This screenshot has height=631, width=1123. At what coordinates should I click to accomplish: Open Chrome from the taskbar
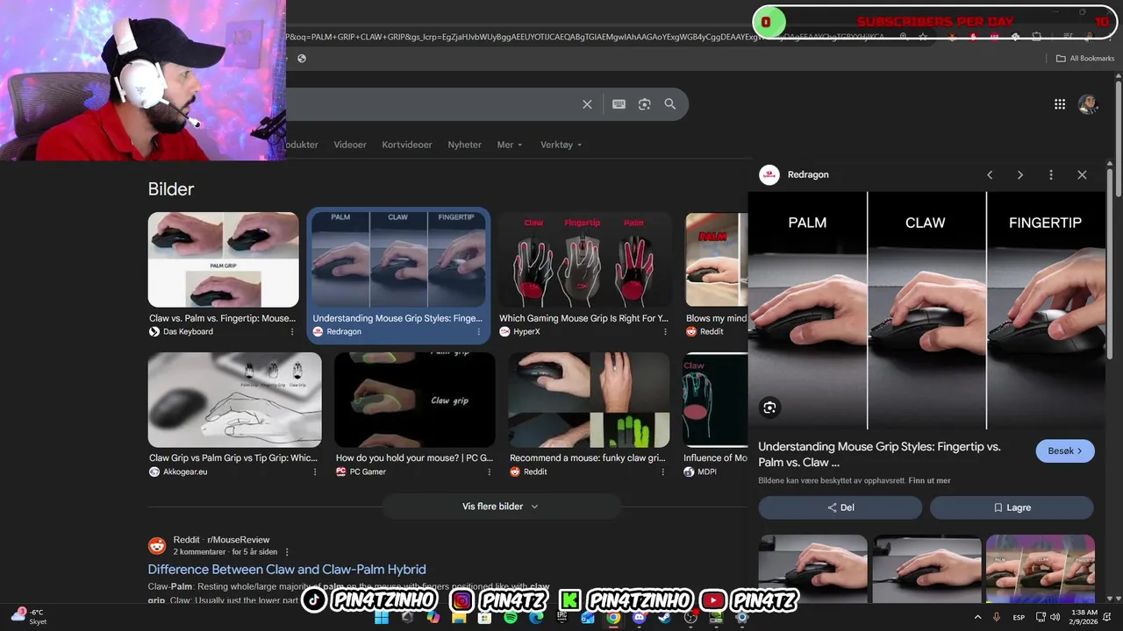(x=613, y=618)
